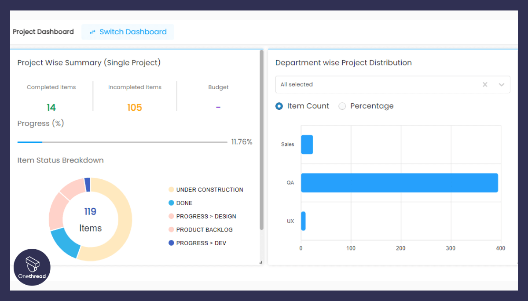Click the Project Dashboard heading
The image size is (528, 301).
click(x=43, y=32)
